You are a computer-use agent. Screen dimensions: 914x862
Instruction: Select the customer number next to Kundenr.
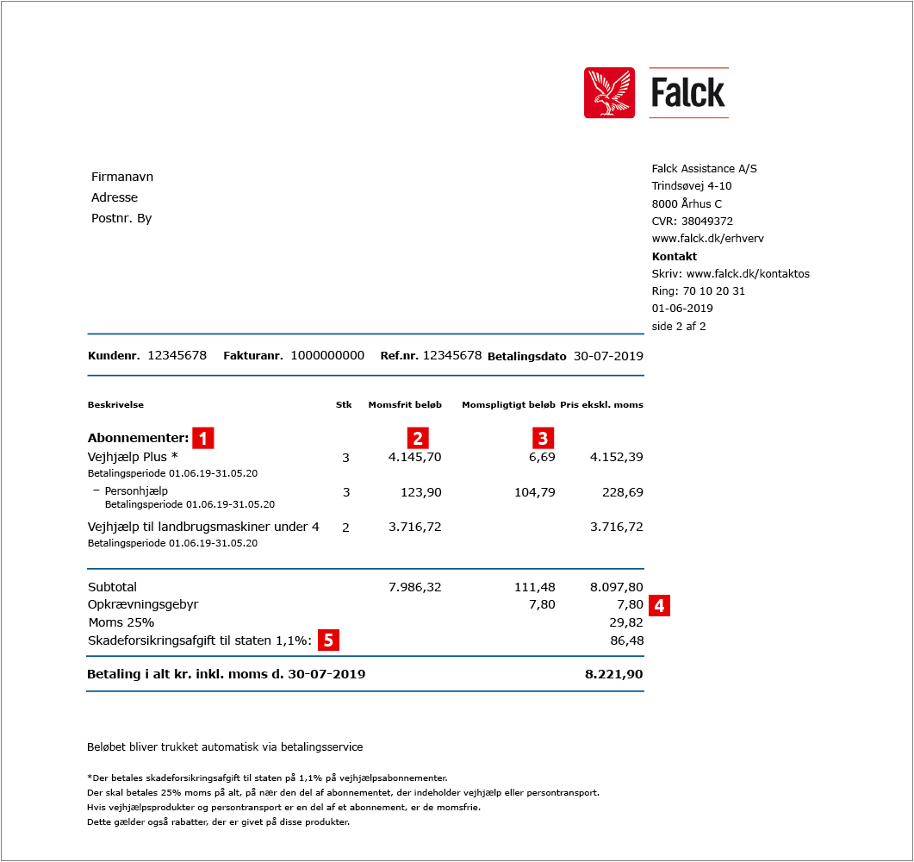point(177,355)
